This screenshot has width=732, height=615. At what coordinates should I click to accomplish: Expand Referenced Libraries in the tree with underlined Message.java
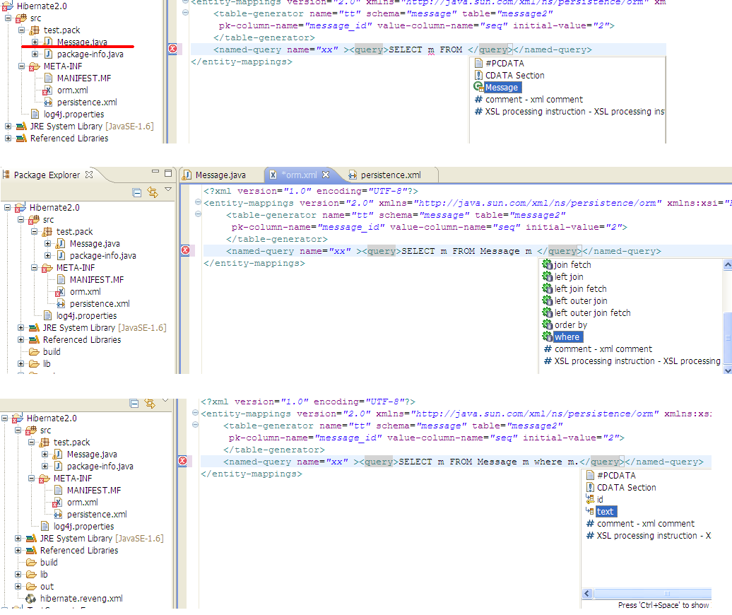coord(8,139)
